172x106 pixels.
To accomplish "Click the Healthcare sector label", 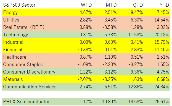I will pos(15,57).
